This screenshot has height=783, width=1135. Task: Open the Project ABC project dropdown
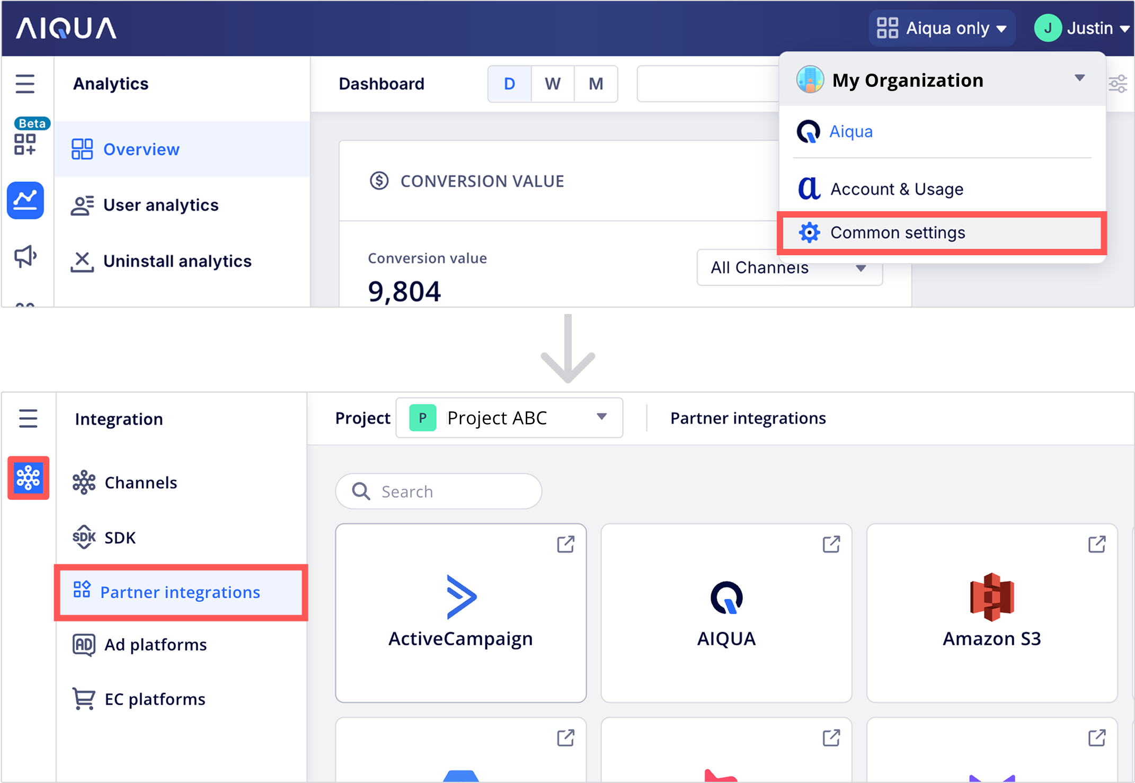click(509, 418)
